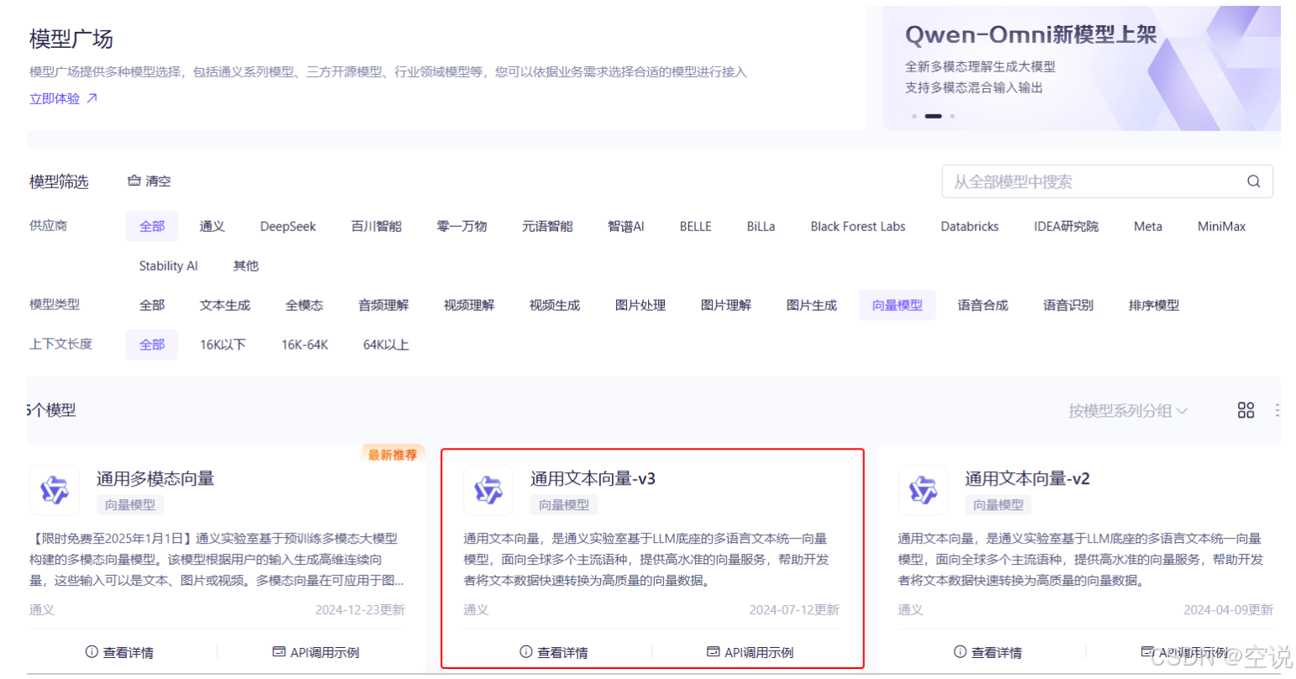Image resolution: width=1296 pixels, height=679 pixels.
Task: Select the active banner carousel dot
Action: [x=934, y=116]
